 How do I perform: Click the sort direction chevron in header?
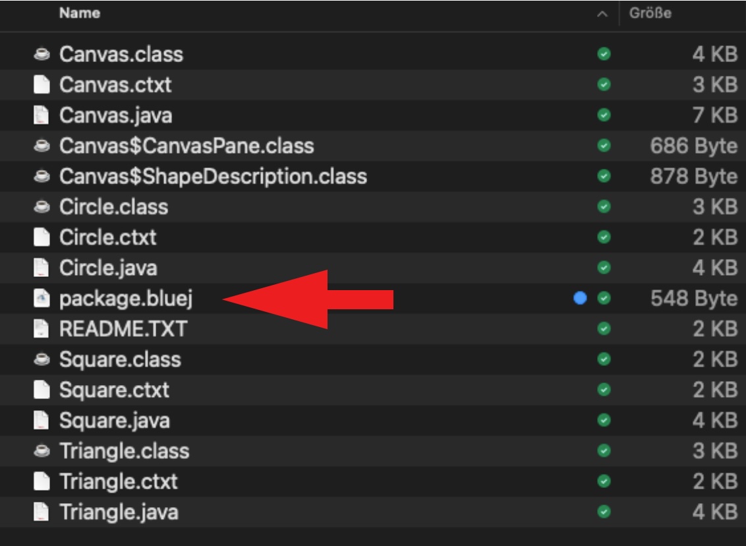602,15
